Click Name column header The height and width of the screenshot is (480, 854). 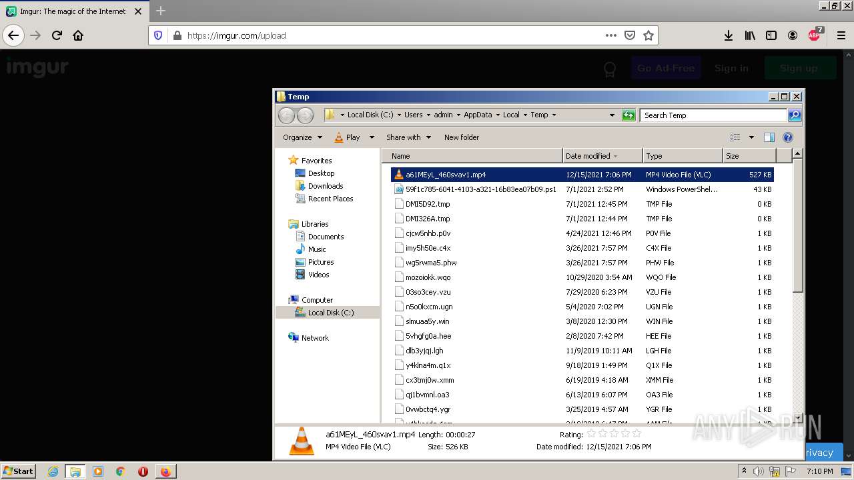click(x=474, y=156)
